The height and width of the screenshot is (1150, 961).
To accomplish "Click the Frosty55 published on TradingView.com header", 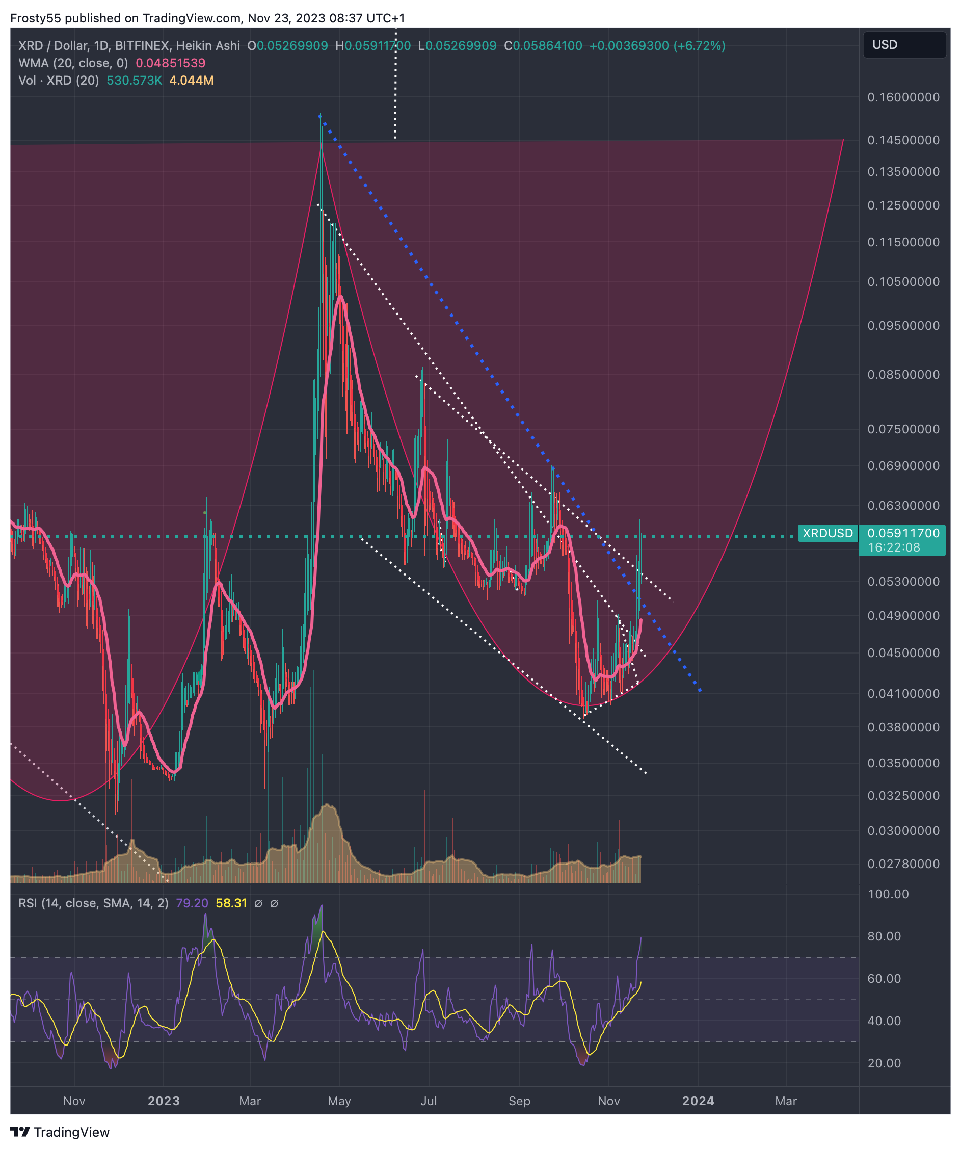I will click(208, 18).
